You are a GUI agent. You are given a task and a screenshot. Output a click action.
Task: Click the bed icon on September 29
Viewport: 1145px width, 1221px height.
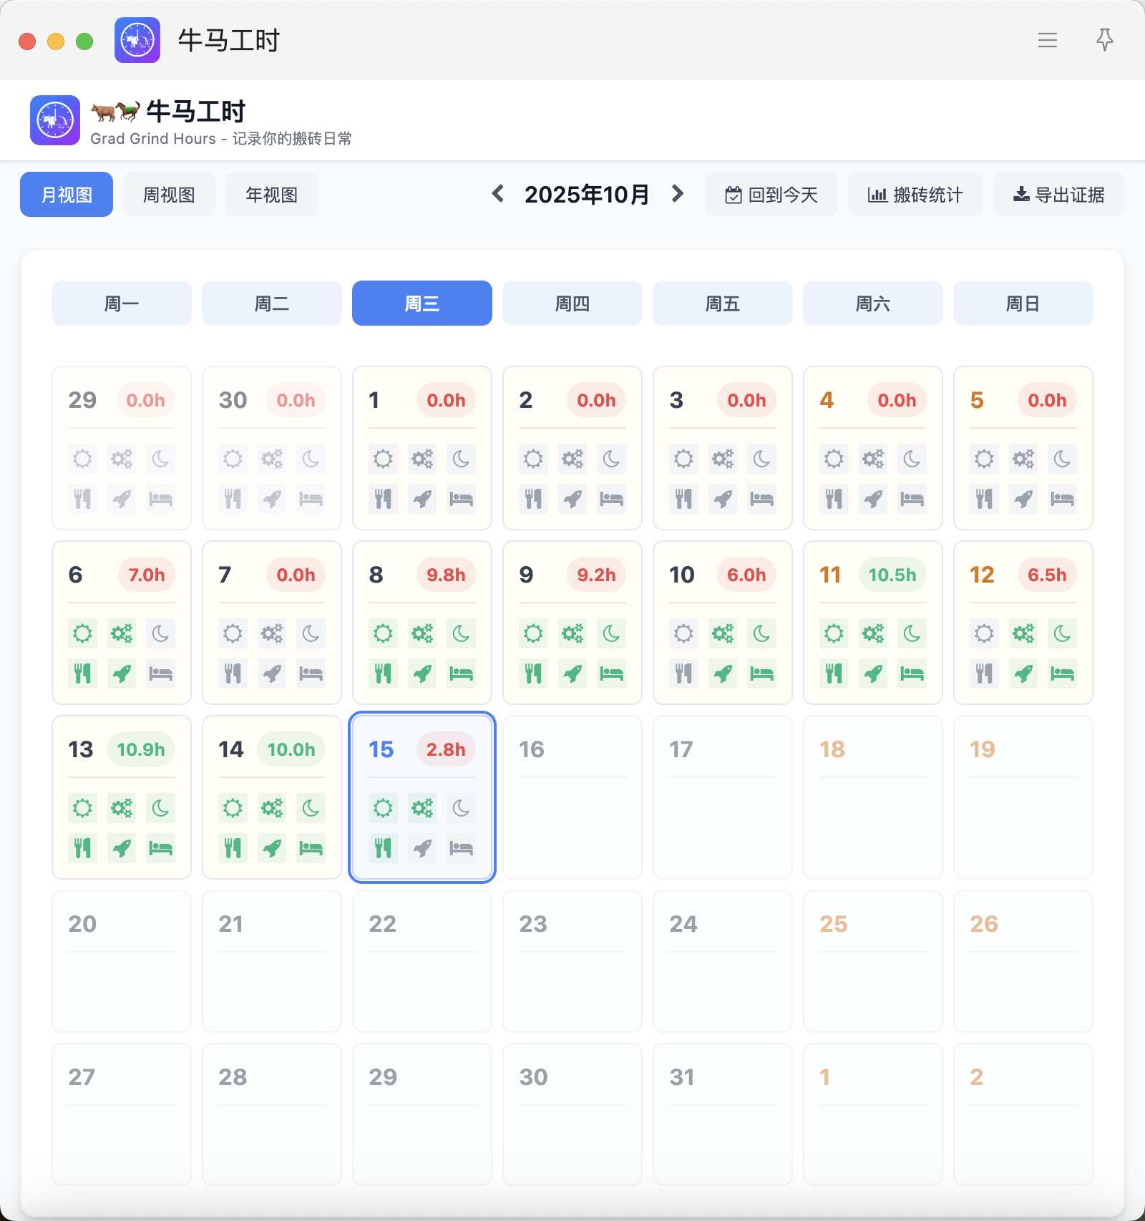pyautogui.click(x=161, y=499)
